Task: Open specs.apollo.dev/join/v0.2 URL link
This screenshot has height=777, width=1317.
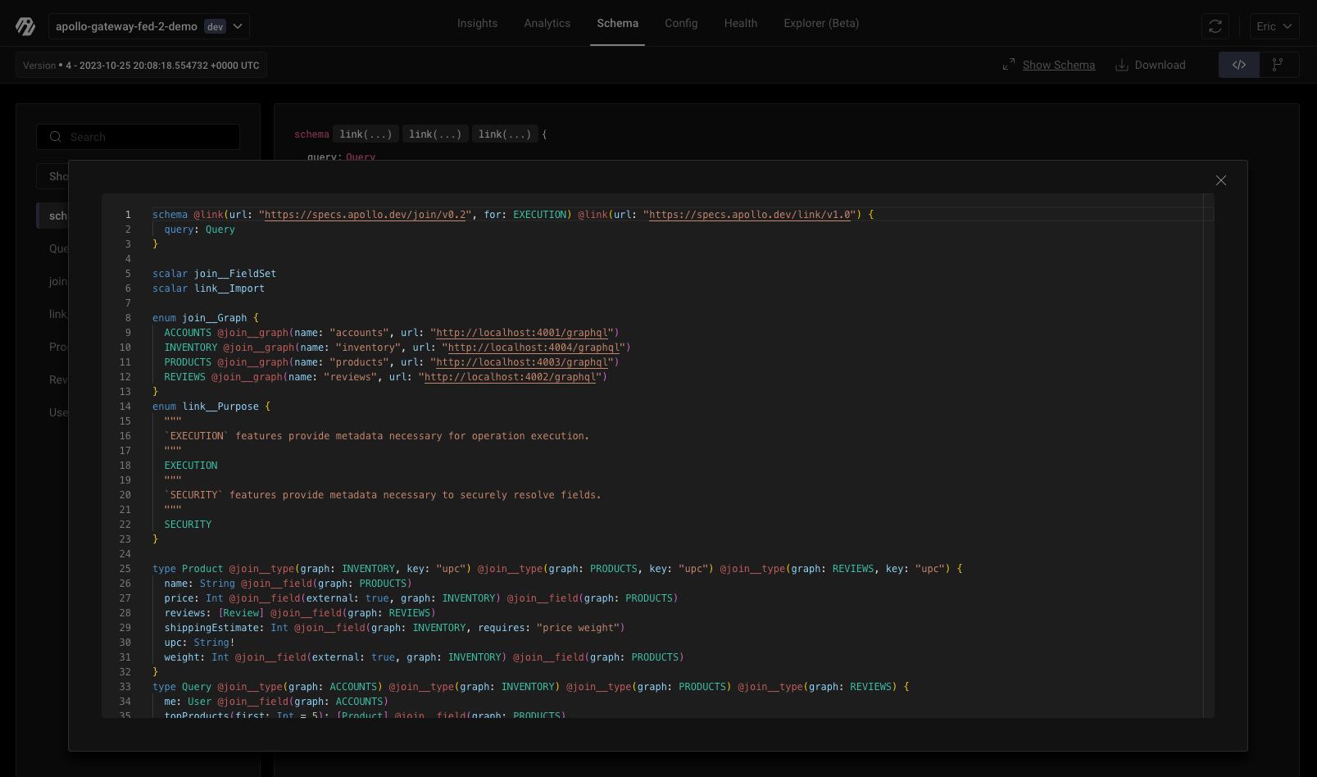Action: 366,215
